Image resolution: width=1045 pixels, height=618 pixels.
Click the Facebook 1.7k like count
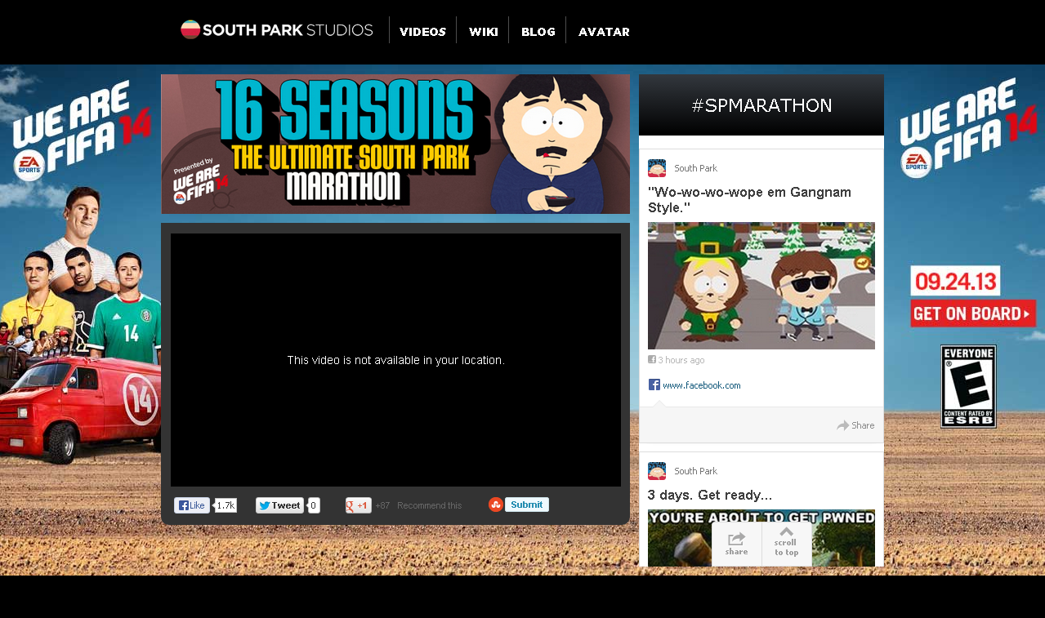click(226, 505)
